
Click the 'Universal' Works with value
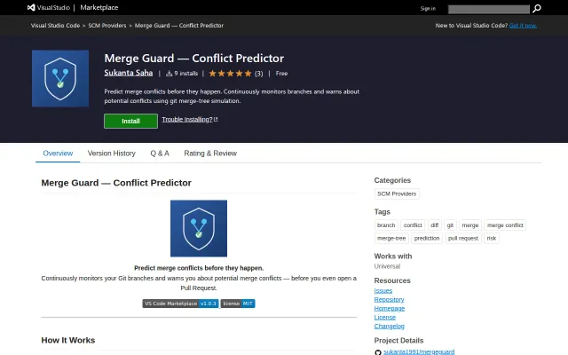pyautogui.click(x=387, y=266)
